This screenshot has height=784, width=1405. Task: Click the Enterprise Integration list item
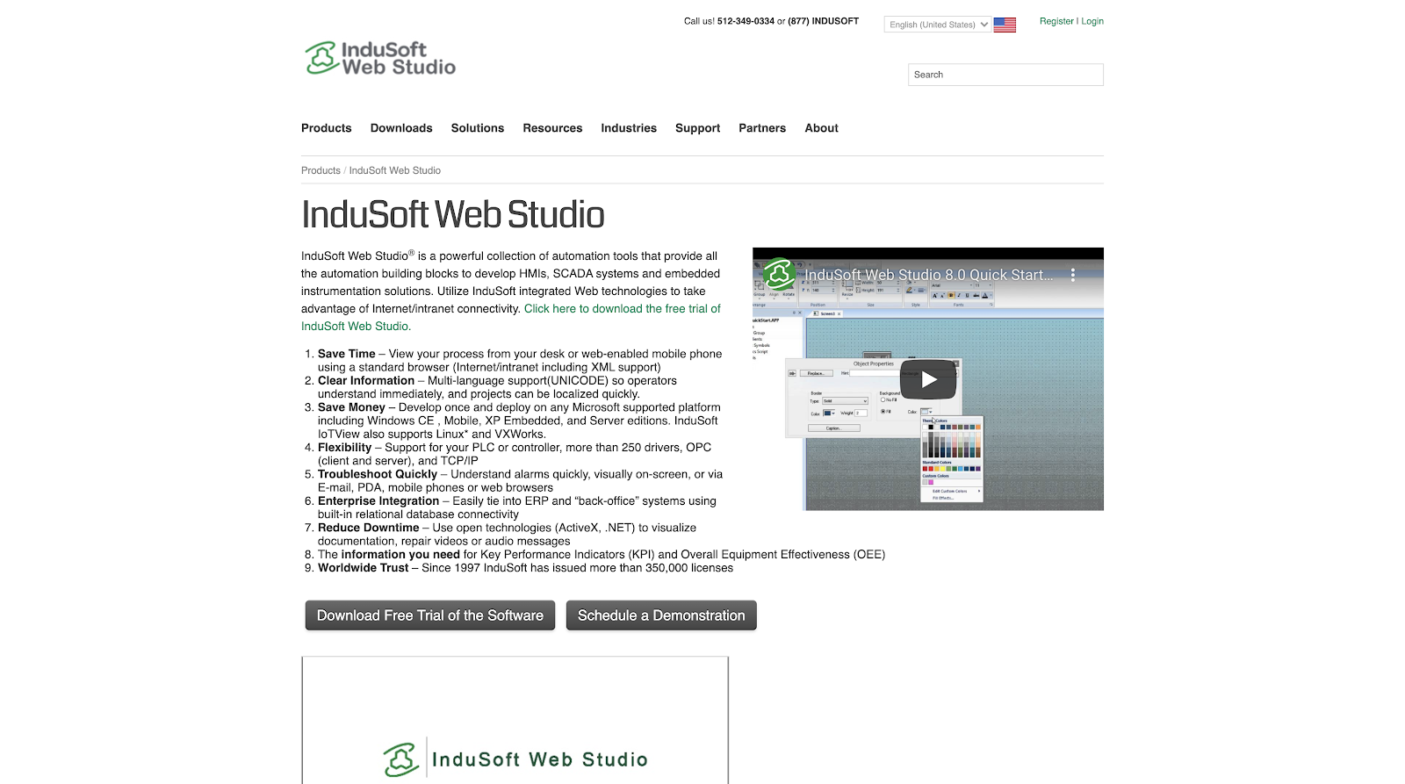click(517, 507)
